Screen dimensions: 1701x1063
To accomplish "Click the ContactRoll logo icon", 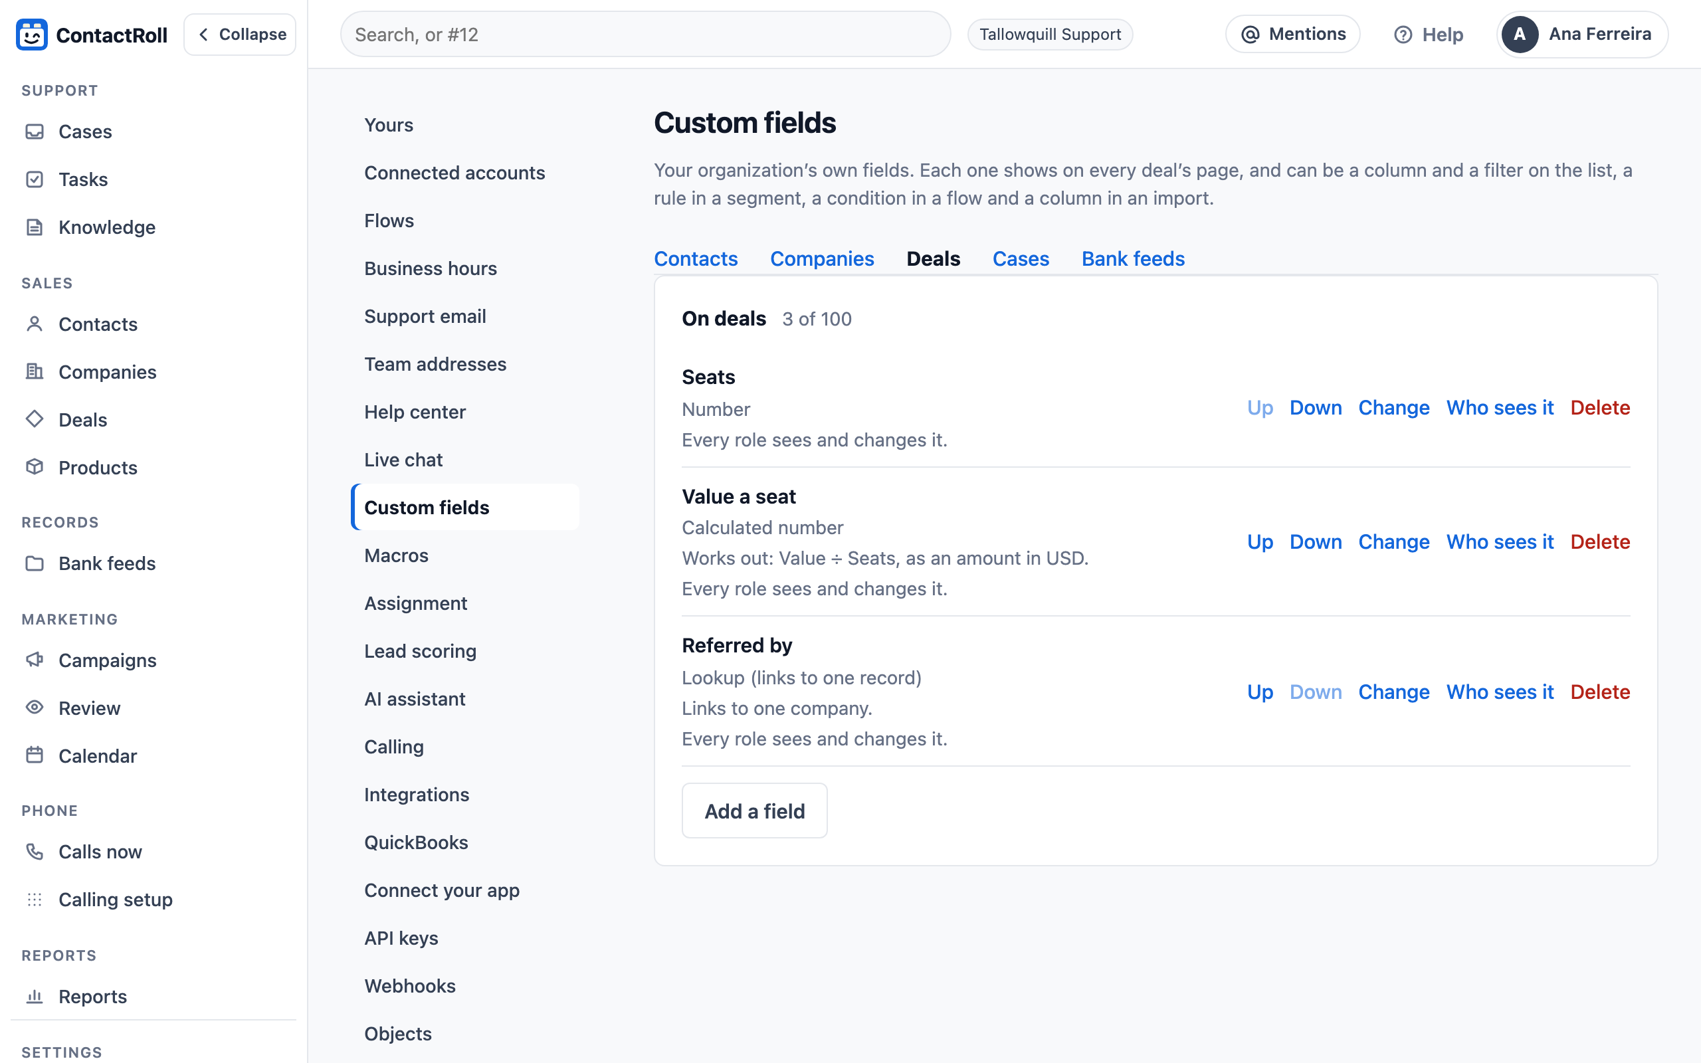I will tap(32, 35).
